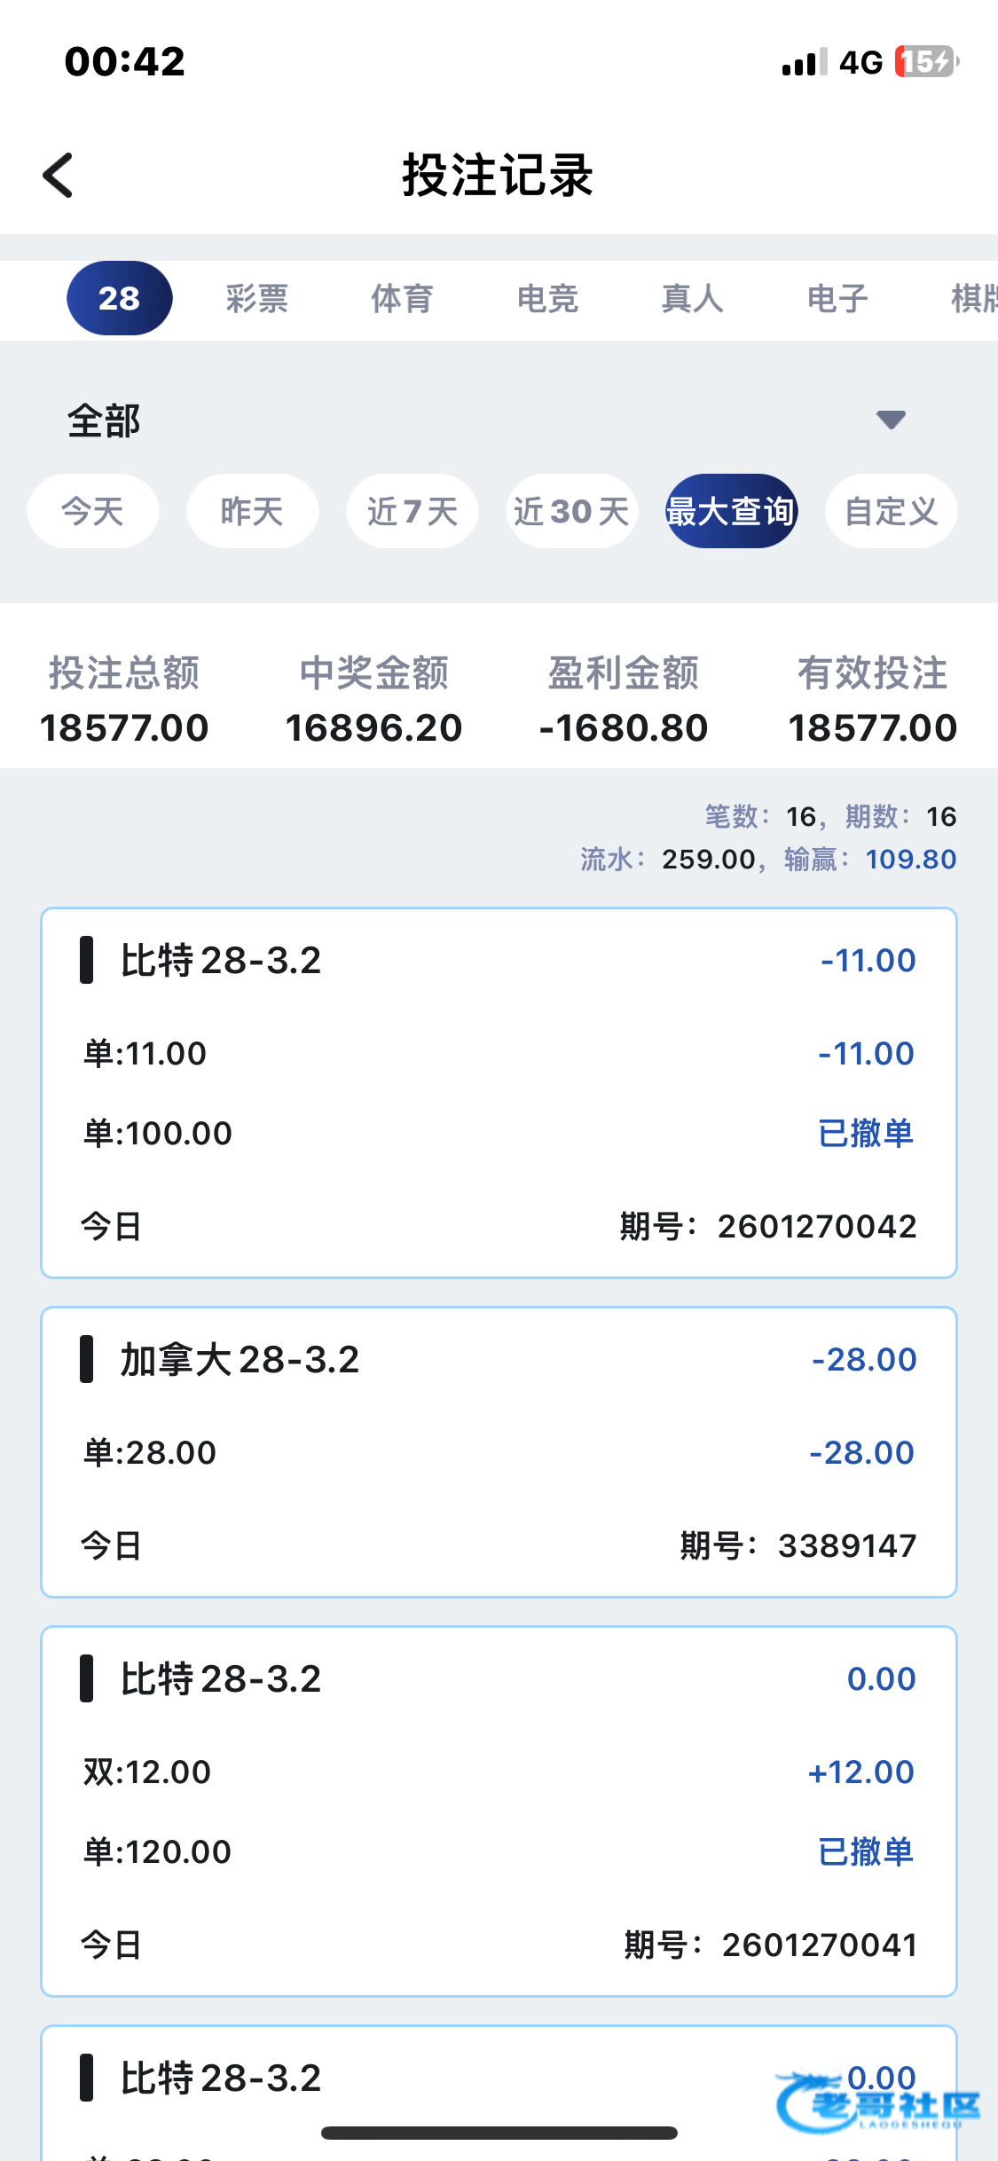This screenshot has width=998, height=2161.
Task: Open the 自定义 date range option
Action: click(891, 511)
